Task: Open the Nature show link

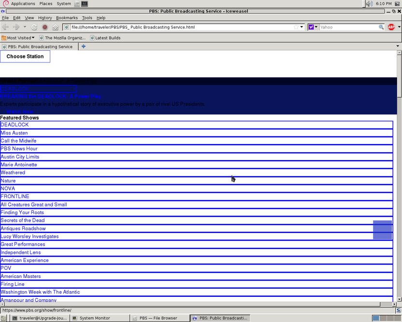Action: tap(196, 181)
